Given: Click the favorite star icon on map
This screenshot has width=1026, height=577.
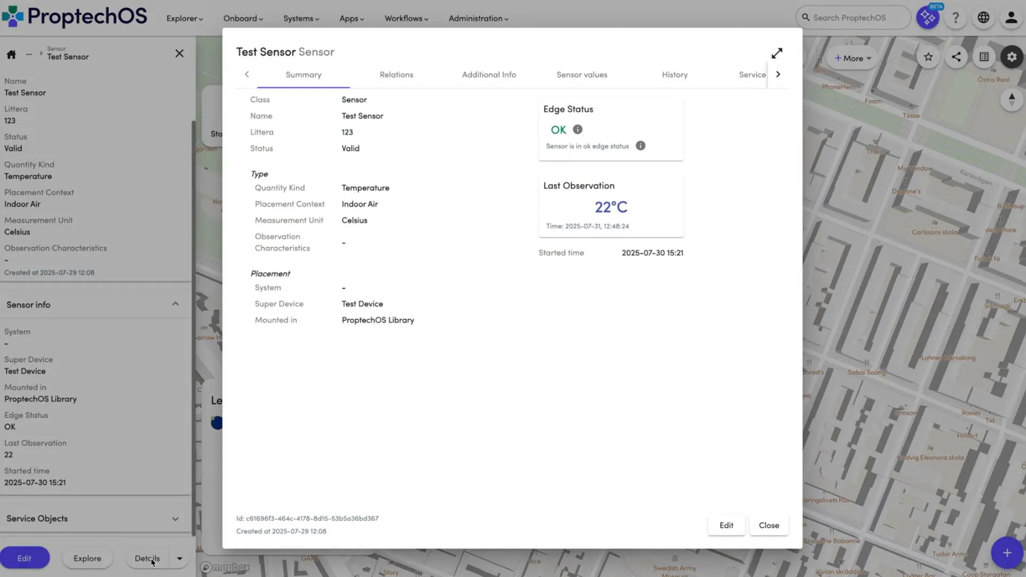Looking at the screenshot, I should 928,57.
